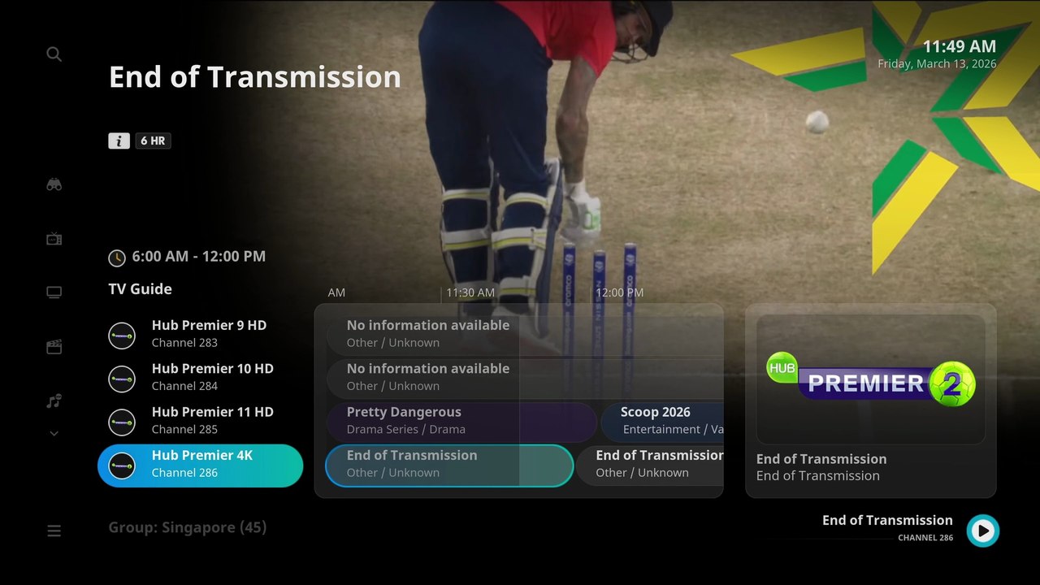Open the hamburger menu icon
The width and height of the screenshot is (1040, 585).
click(54, 531)
